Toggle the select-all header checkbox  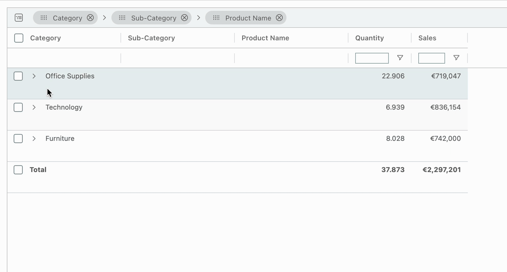coord(19,38)
